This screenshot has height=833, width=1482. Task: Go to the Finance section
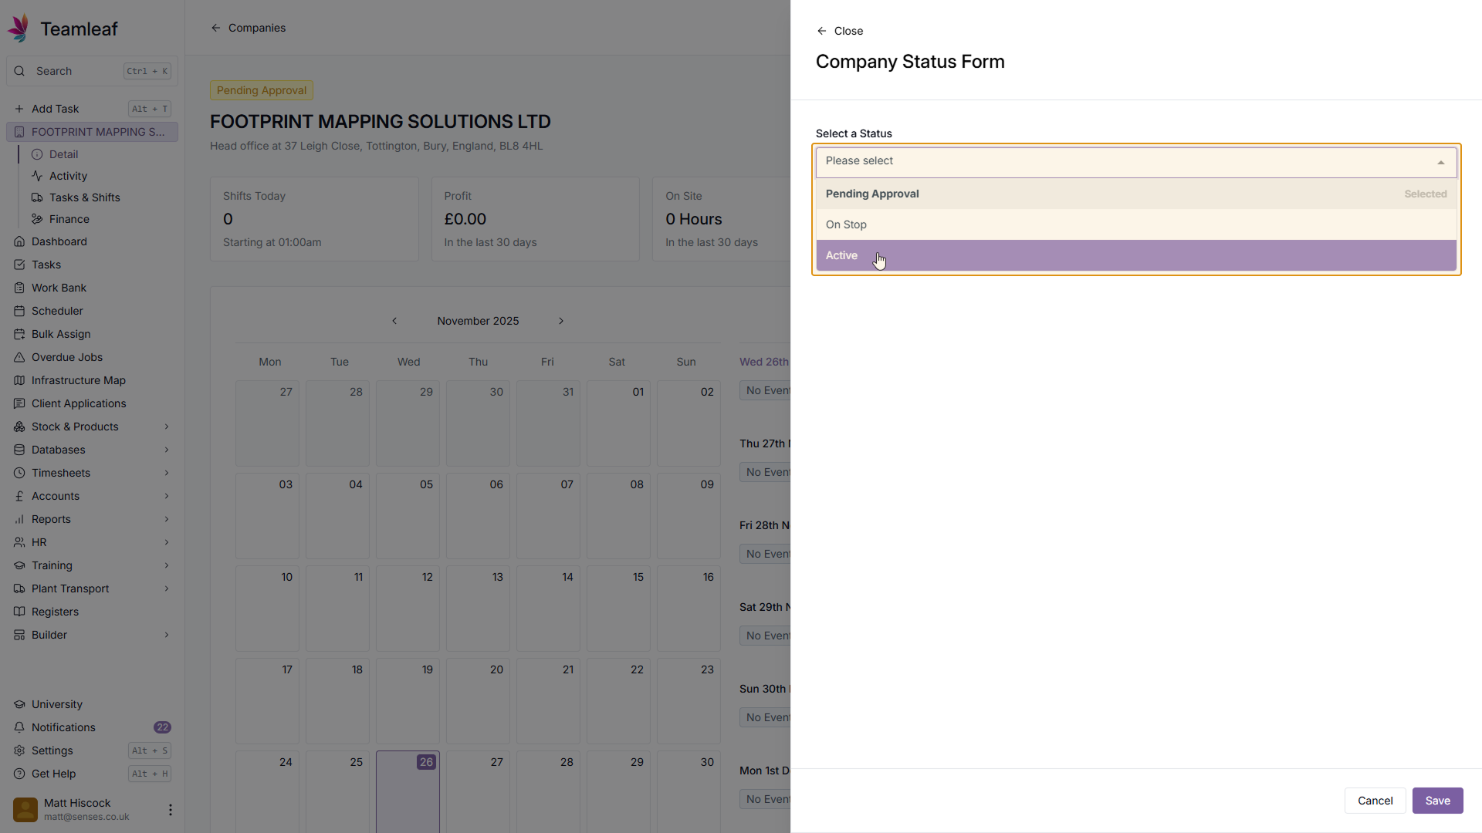pos(69,219)
